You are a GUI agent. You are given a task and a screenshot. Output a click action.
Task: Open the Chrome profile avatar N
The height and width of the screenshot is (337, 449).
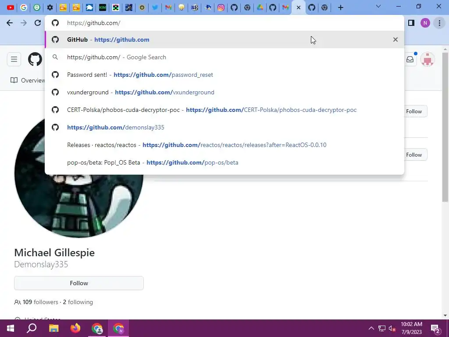point(425,23)
